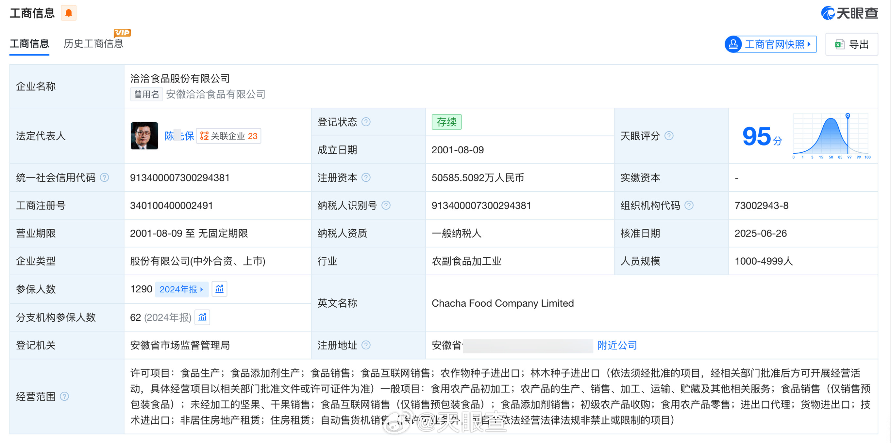Click legal representative's name link
Screen dimensions: 891x443
click(x=179, y=136)
